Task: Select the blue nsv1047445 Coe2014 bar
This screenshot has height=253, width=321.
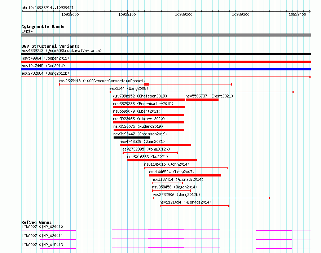Action: point(166,69)
